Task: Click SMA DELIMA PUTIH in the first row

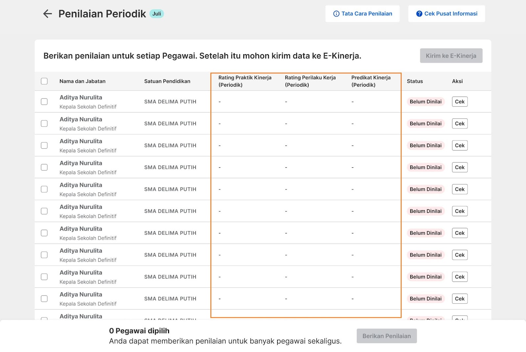Action: click(170, 102)
